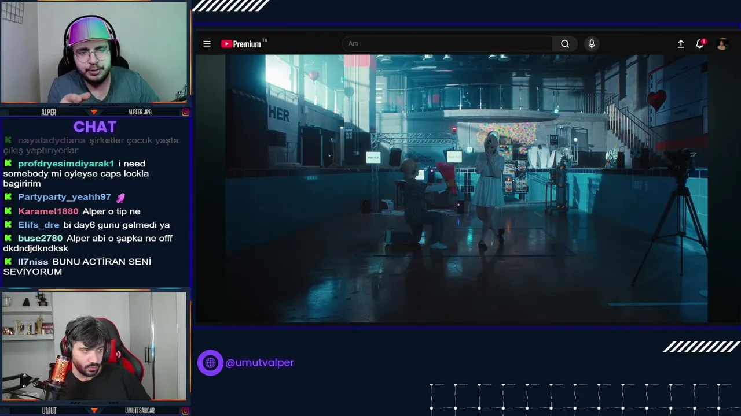Click chat username Karamel1880
Image resolution: width=741 pixels, height=416 pixels.
coord(48,211)
